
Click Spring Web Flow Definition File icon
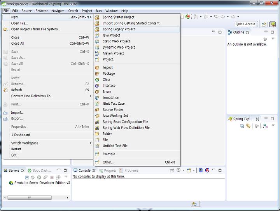[97, 128]
